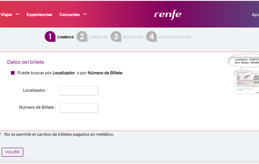
Task: Click the Renfe logo
Action: [168, 15]
